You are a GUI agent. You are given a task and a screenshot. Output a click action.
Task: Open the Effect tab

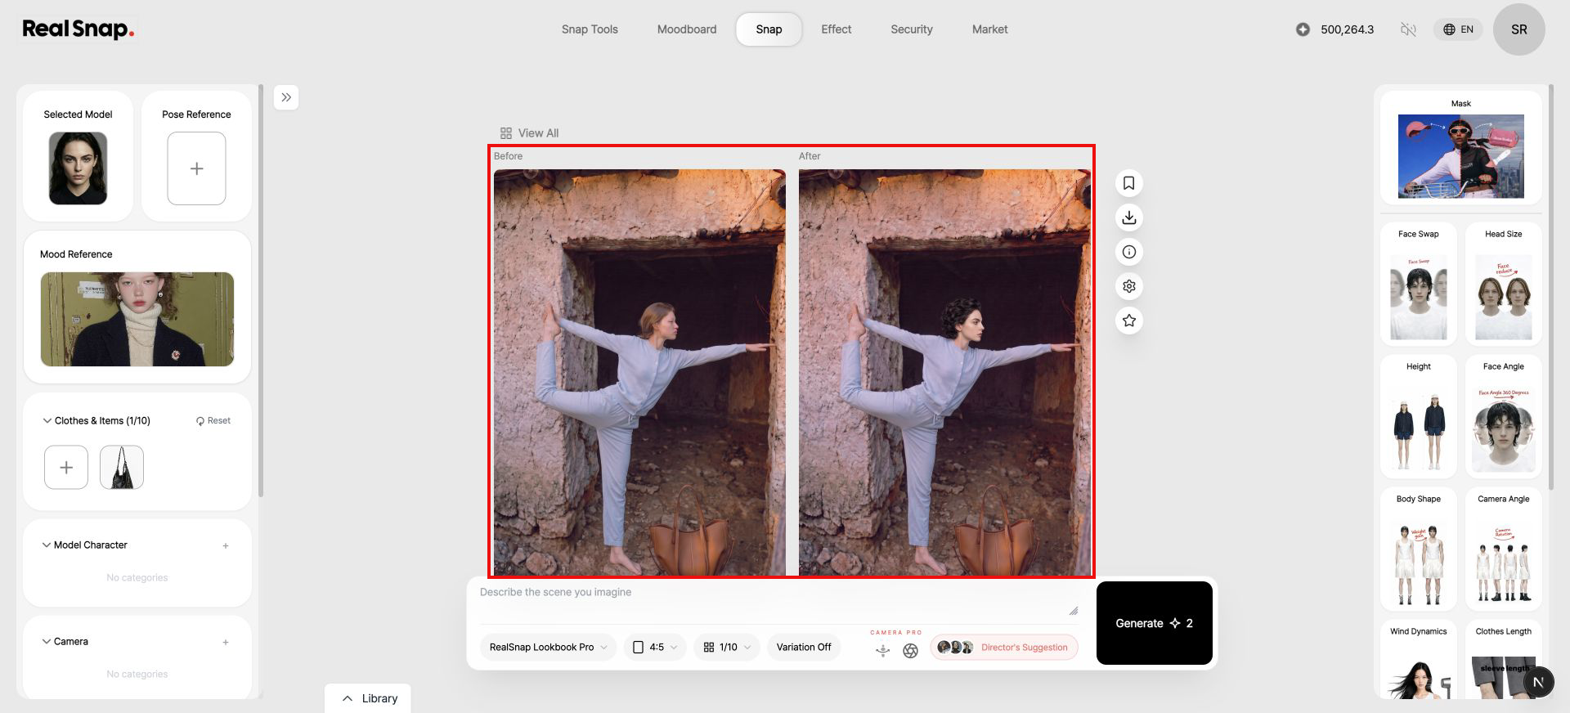(836, 29)
